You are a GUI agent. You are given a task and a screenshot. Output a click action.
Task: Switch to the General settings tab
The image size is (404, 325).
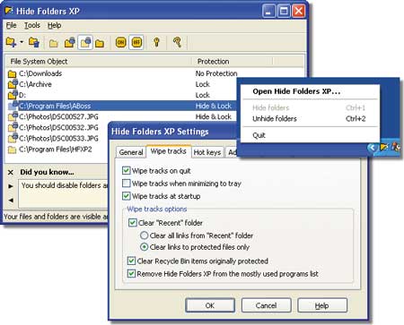click(131, 152)
